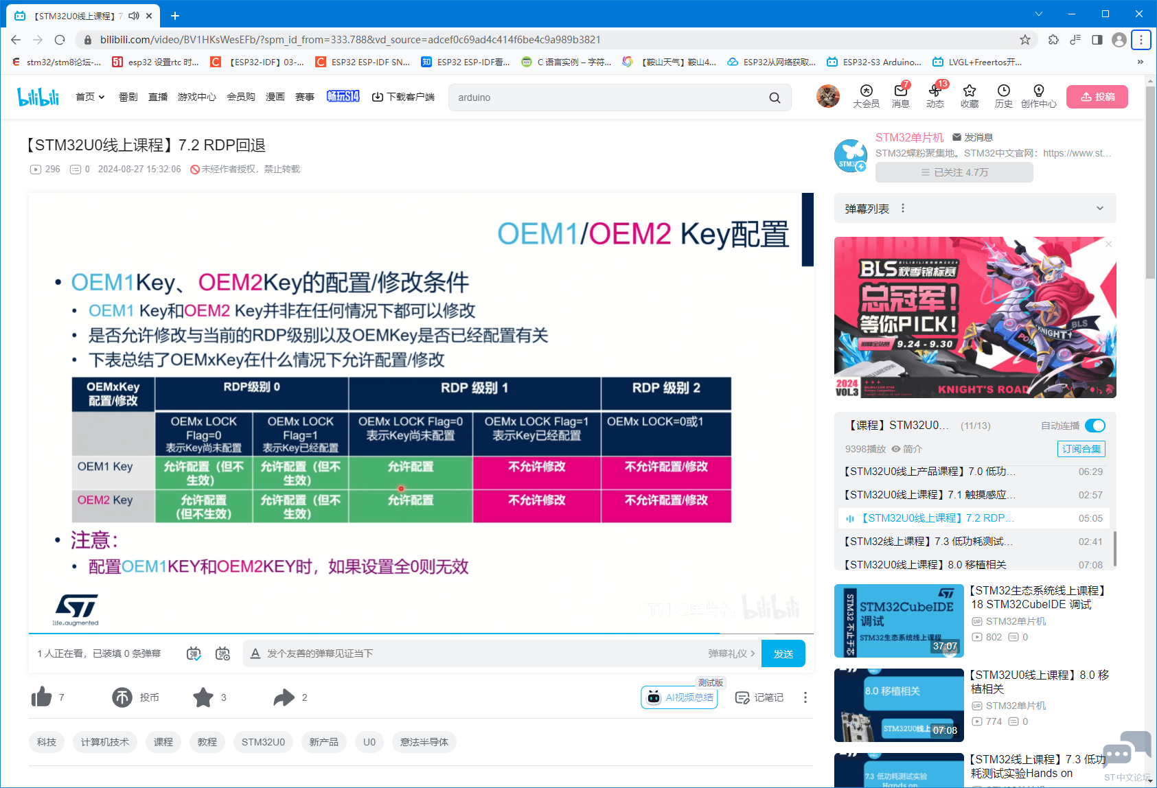Mute the tab audio speaker icon

(134, 15)
